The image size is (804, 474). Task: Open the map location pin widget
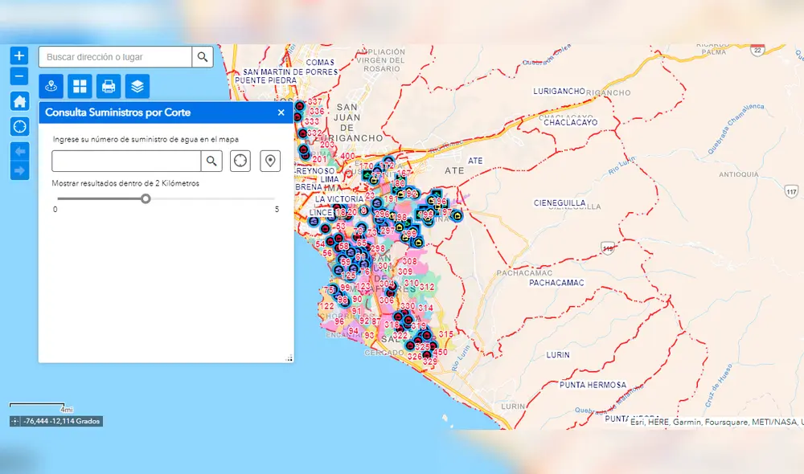click(51, 86)
